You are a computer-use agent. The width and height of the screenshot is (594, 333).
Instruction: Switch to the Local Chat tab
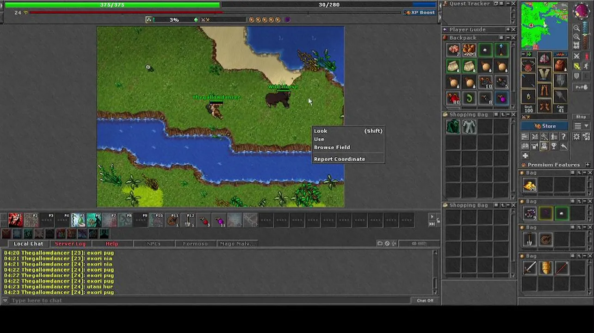(28, 244)
